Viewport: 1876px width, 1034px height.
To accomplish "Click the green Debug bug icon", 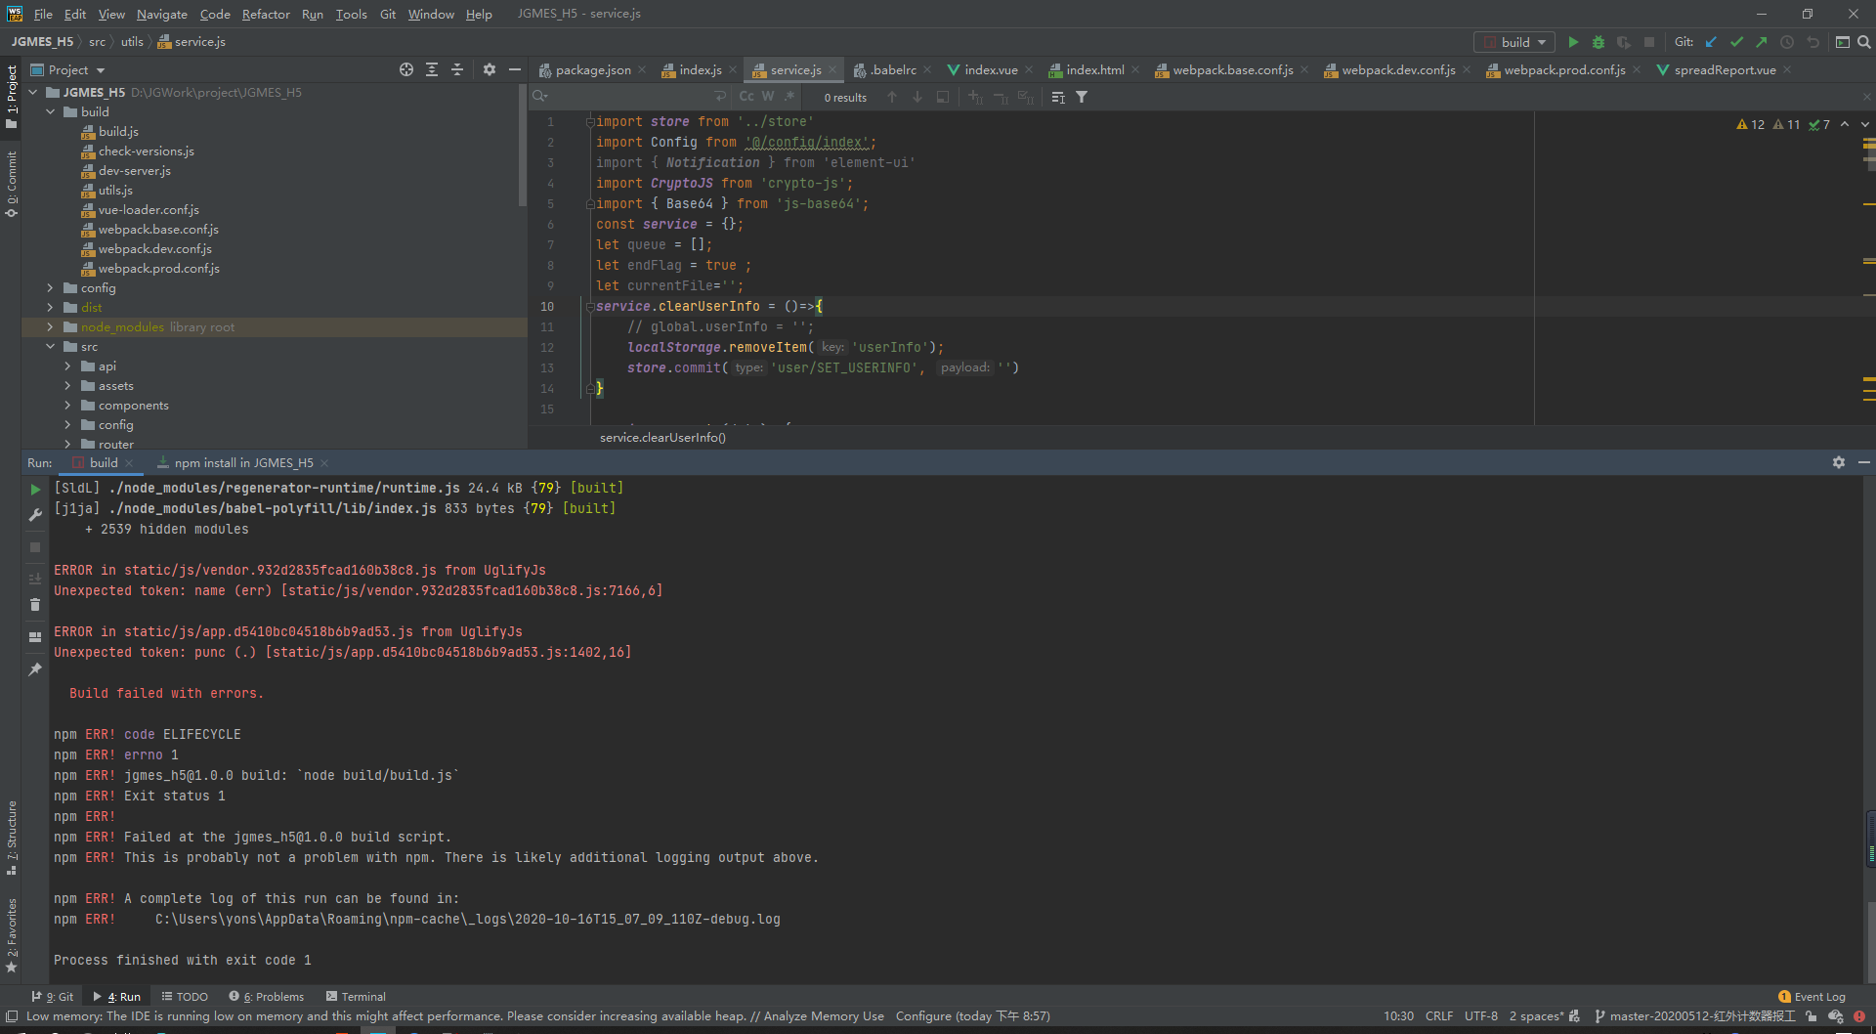I will [1598, 42].
